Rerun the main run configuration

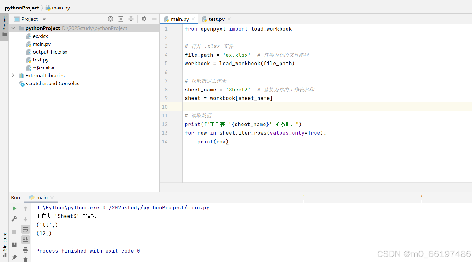click(14, 208)
